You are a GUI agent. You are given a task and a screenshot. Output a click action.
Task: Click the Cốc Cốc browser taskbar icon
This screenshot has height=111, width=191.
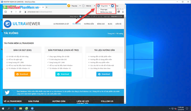(x=26, y=109)
